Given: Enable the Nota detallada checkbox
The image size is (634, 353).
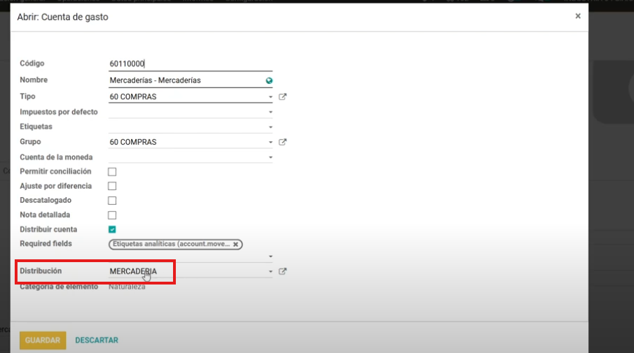Looking at the screenshot, I should 112,215.
